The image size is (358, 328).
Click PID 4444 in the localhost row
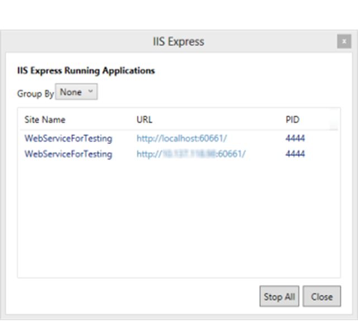point(295,138)
